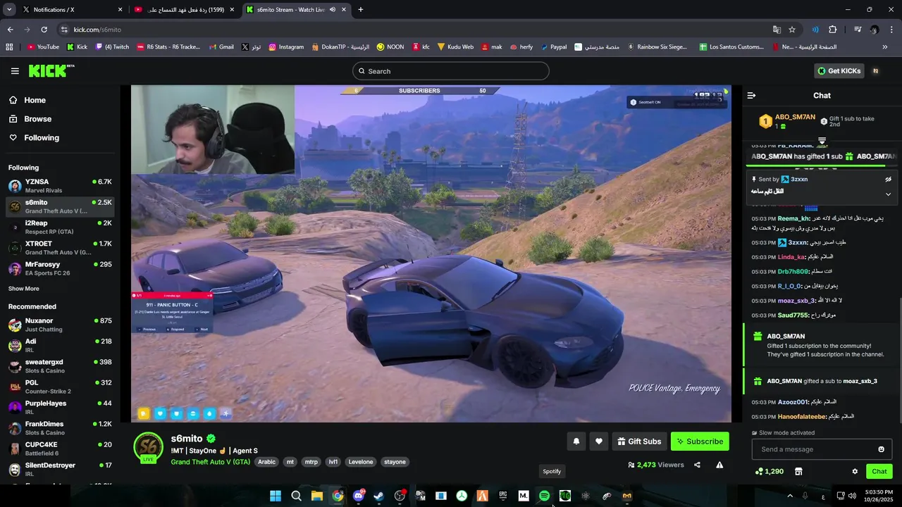
Task: Open the chat settings gear
Action: (x=855, y=471)
